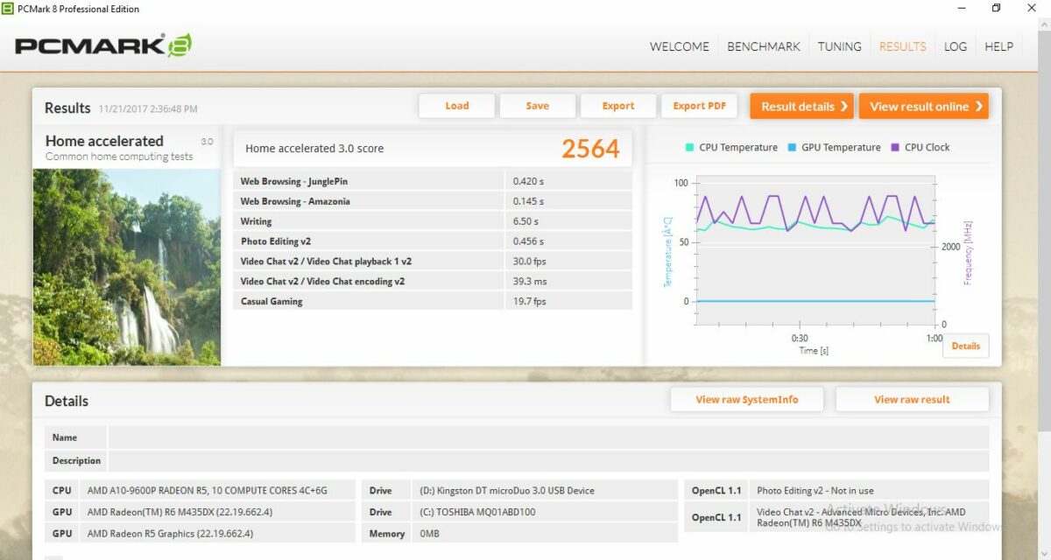Image resolution: width=1051 pixels, height=560 pixels.
Task: Click the 6.50 s Writing value
Action: pyautogui.click(x=525, y=221)
